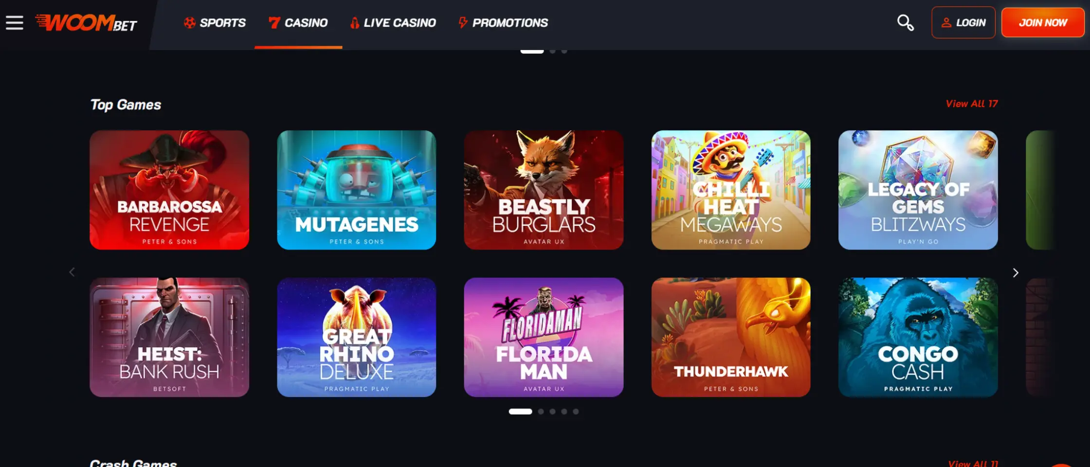Open Chilli Heat Megaways tile

coord(731,190)
